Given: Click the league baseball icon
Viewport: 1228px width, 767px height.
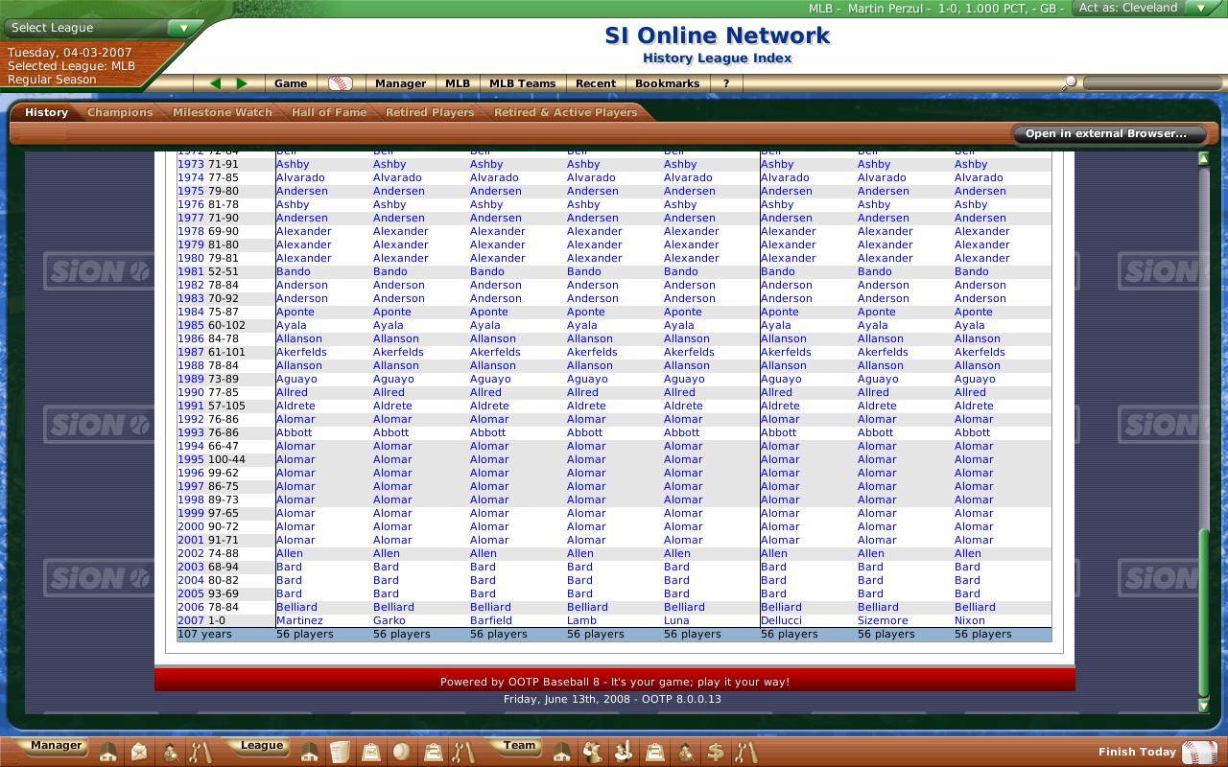Looking at the screenshot, I should pos(401,753).
